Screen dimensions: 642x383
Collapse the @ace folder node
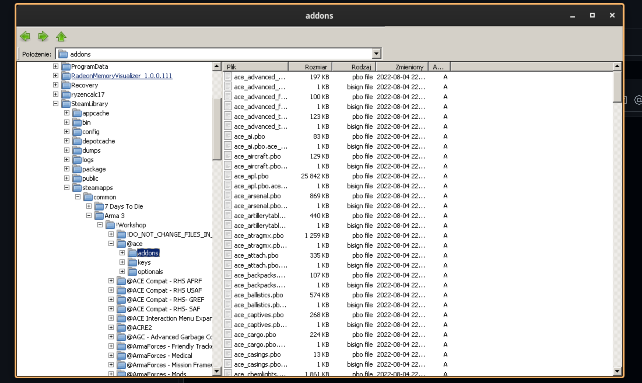click(x=111, y=243)
